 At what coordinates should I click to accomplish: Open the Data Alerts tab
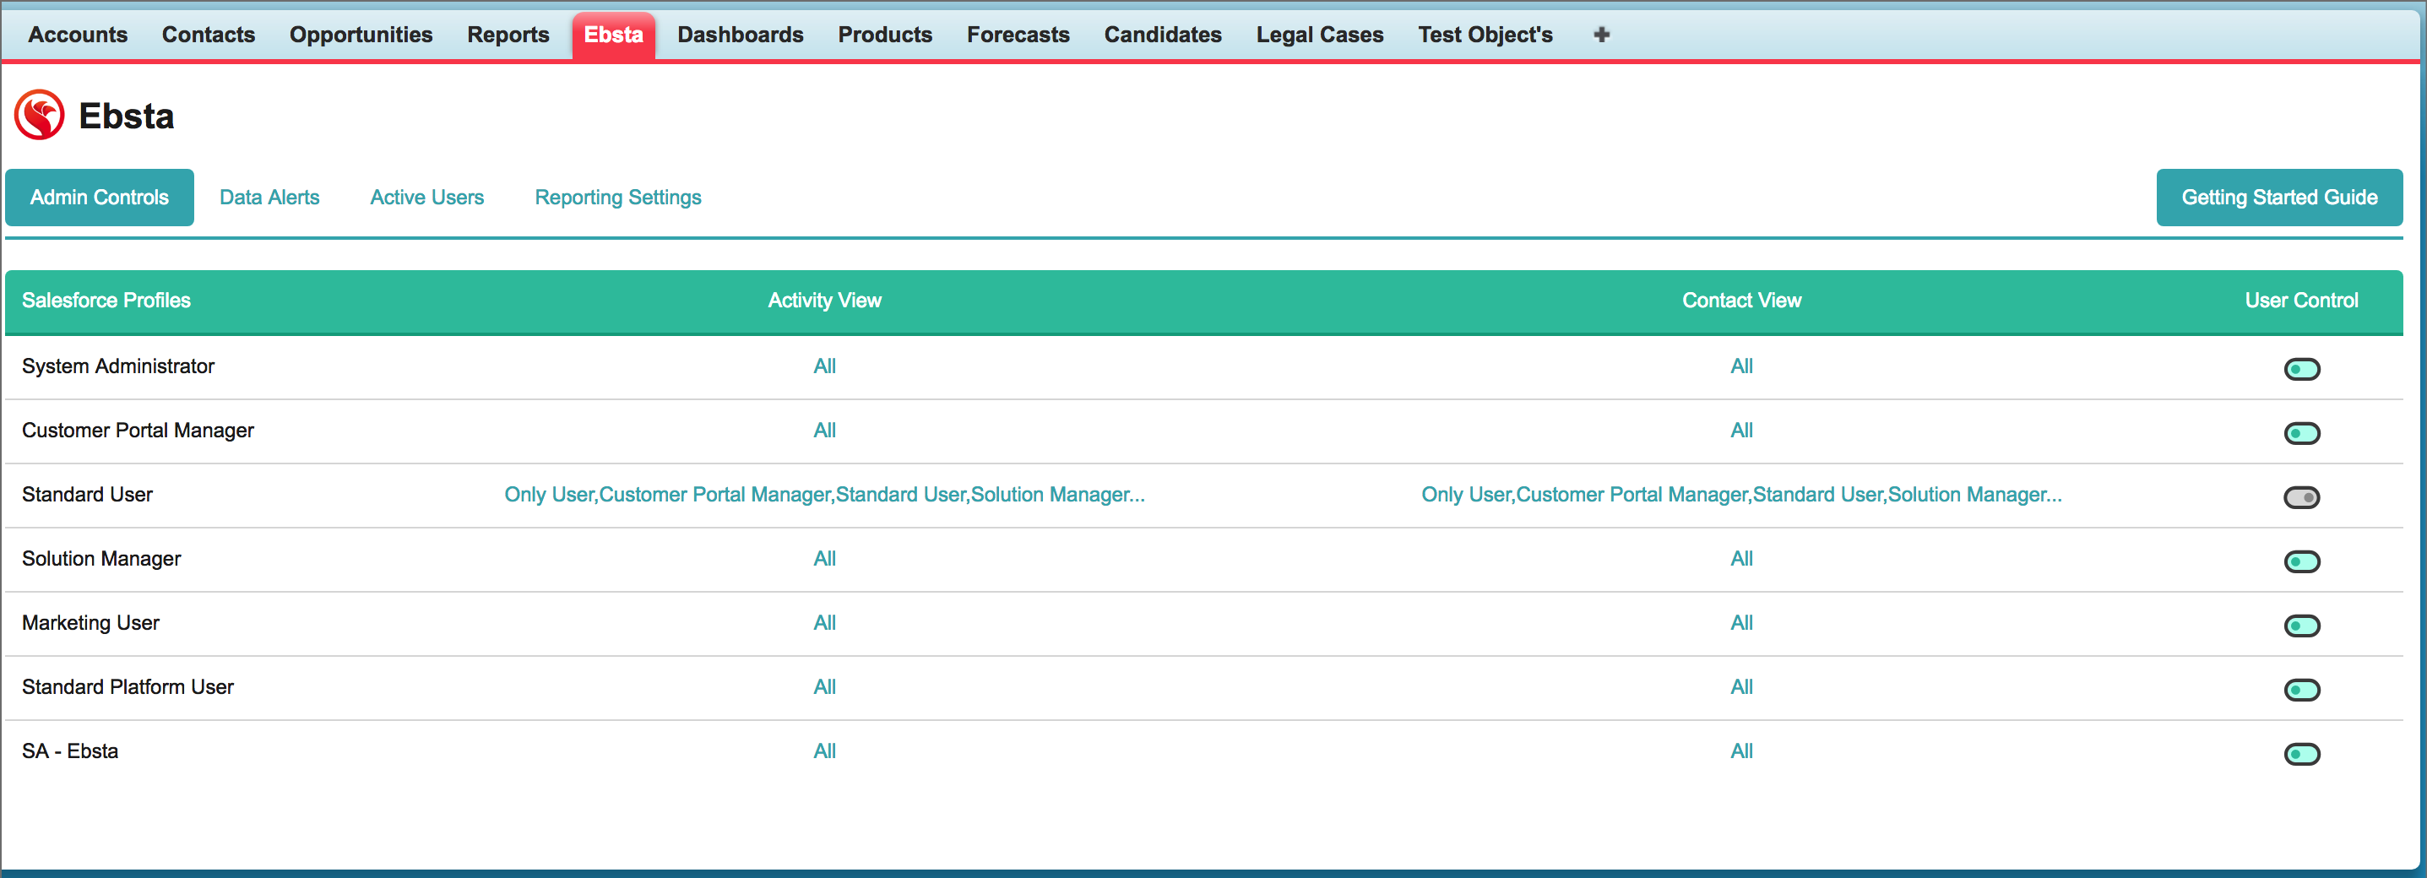[269, 198]
